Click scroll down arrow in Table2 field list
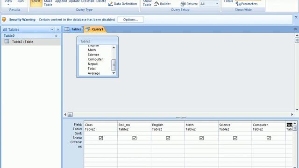The height and width of the screenshot is (168, 299). (114, 73)
